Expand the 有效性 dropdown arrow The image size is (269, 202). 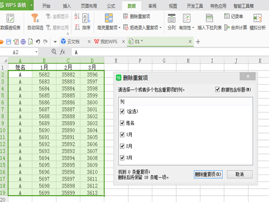pos(193,28)
